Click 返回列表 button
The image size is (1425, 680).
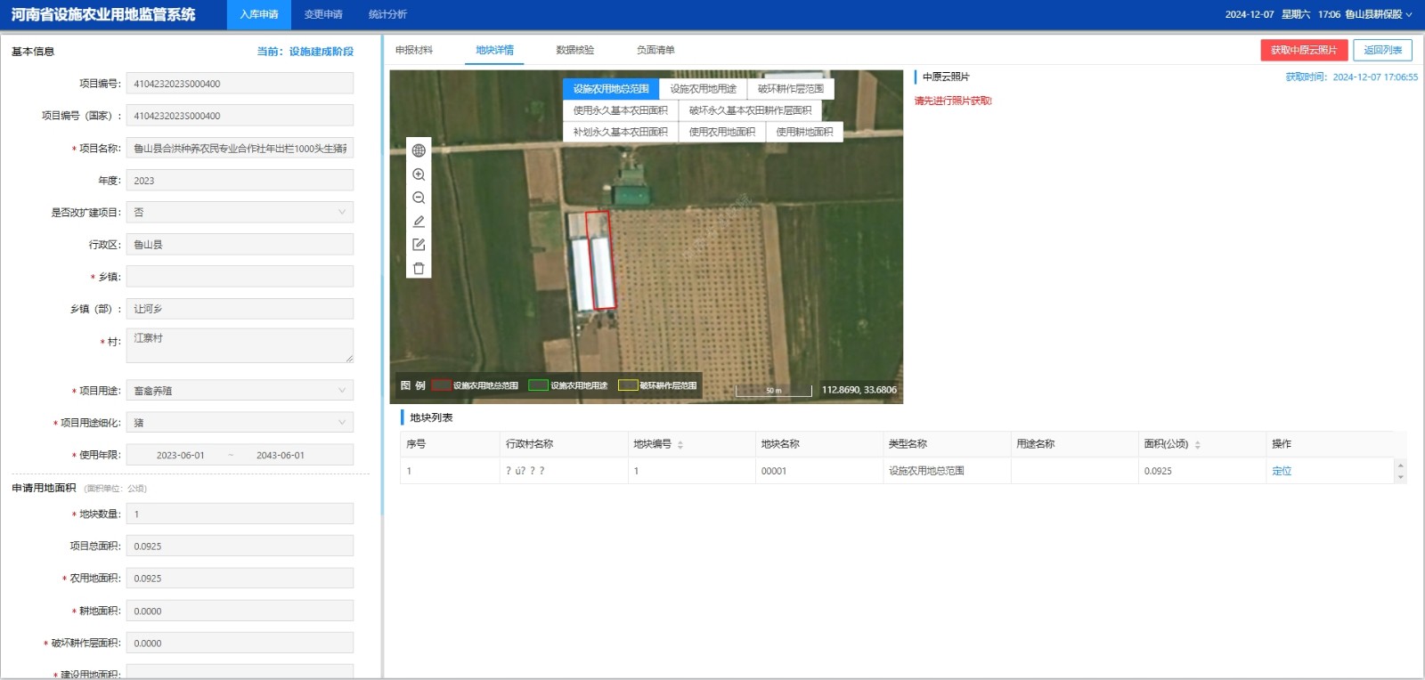(x=1382, y=50)
